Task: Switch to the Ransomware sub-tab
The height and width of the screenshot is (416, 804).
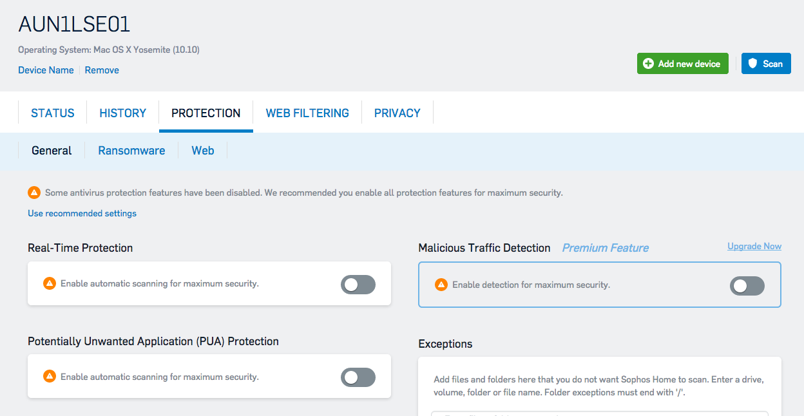Action: tap(131, 150)
